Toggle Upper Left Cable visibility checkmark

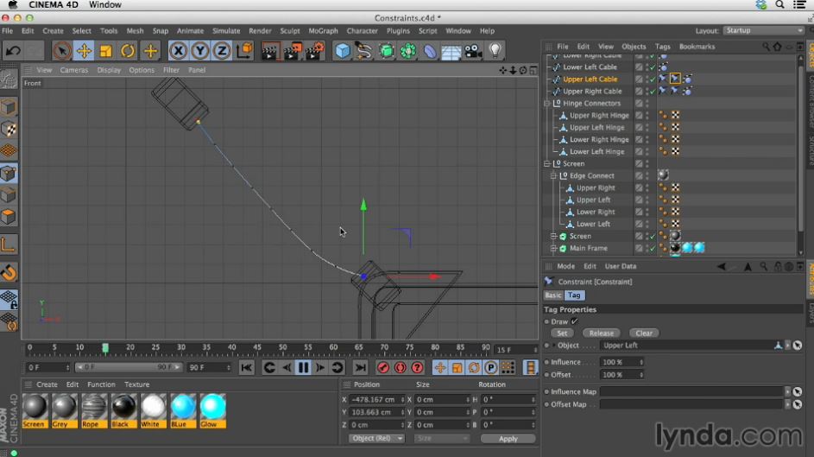point(653,79)
